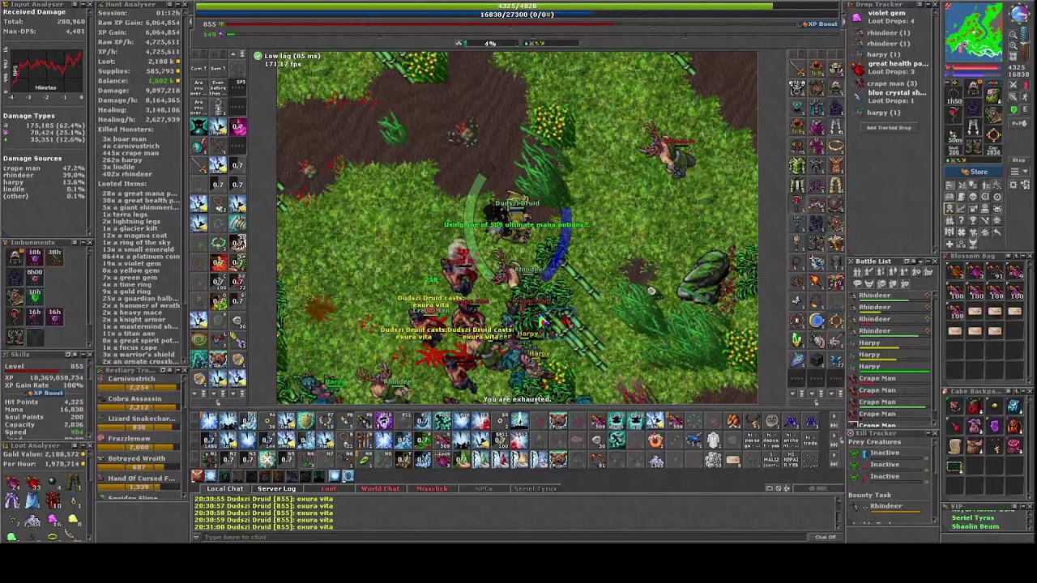Use the 'hi - trade' action button
The height and width of the screenshot is (583, 1037).
810,440
